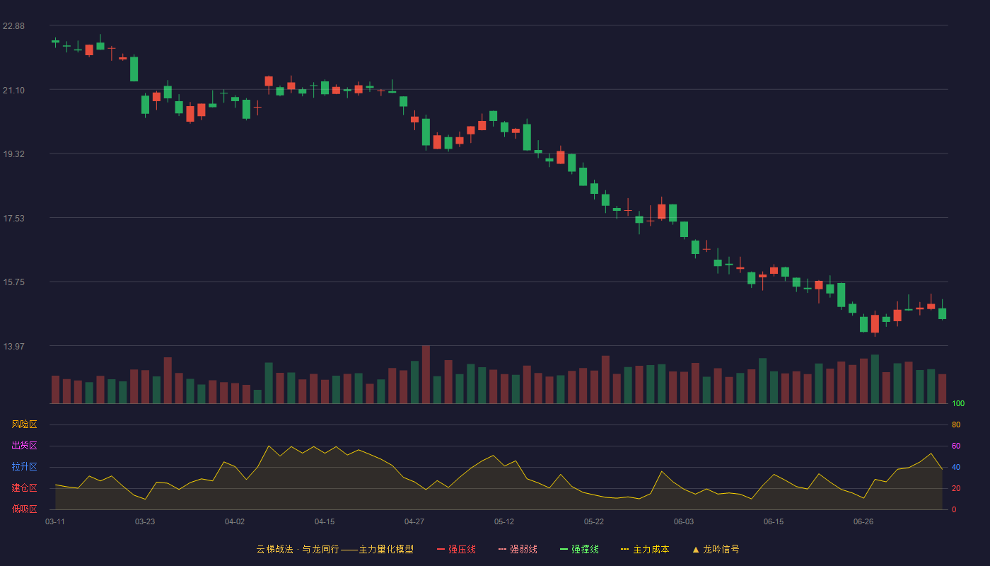The width and height of the screenshot is (990, 566).
Task: Click the 03-11 date axis label
Action: (55, 521)
